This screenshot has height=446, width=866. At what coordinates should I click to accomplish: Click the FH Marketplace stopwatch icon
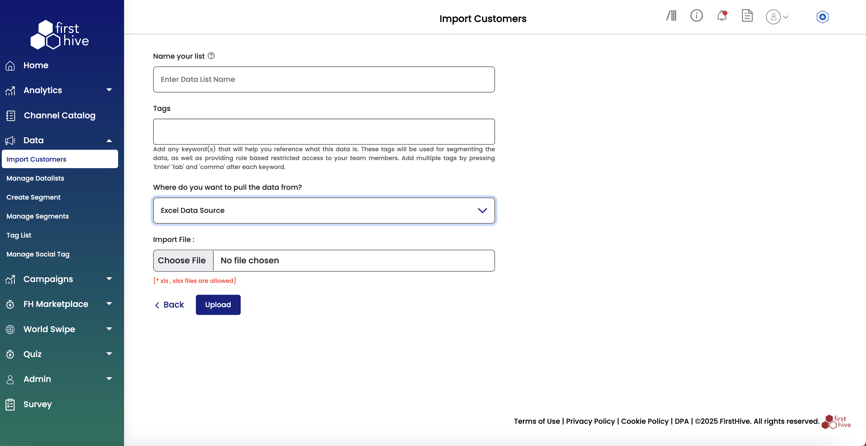click(x=10, y=304)
